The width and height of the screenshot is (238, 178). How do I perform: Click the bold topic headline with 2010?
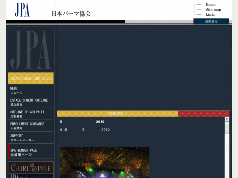[x=82, y=121]
